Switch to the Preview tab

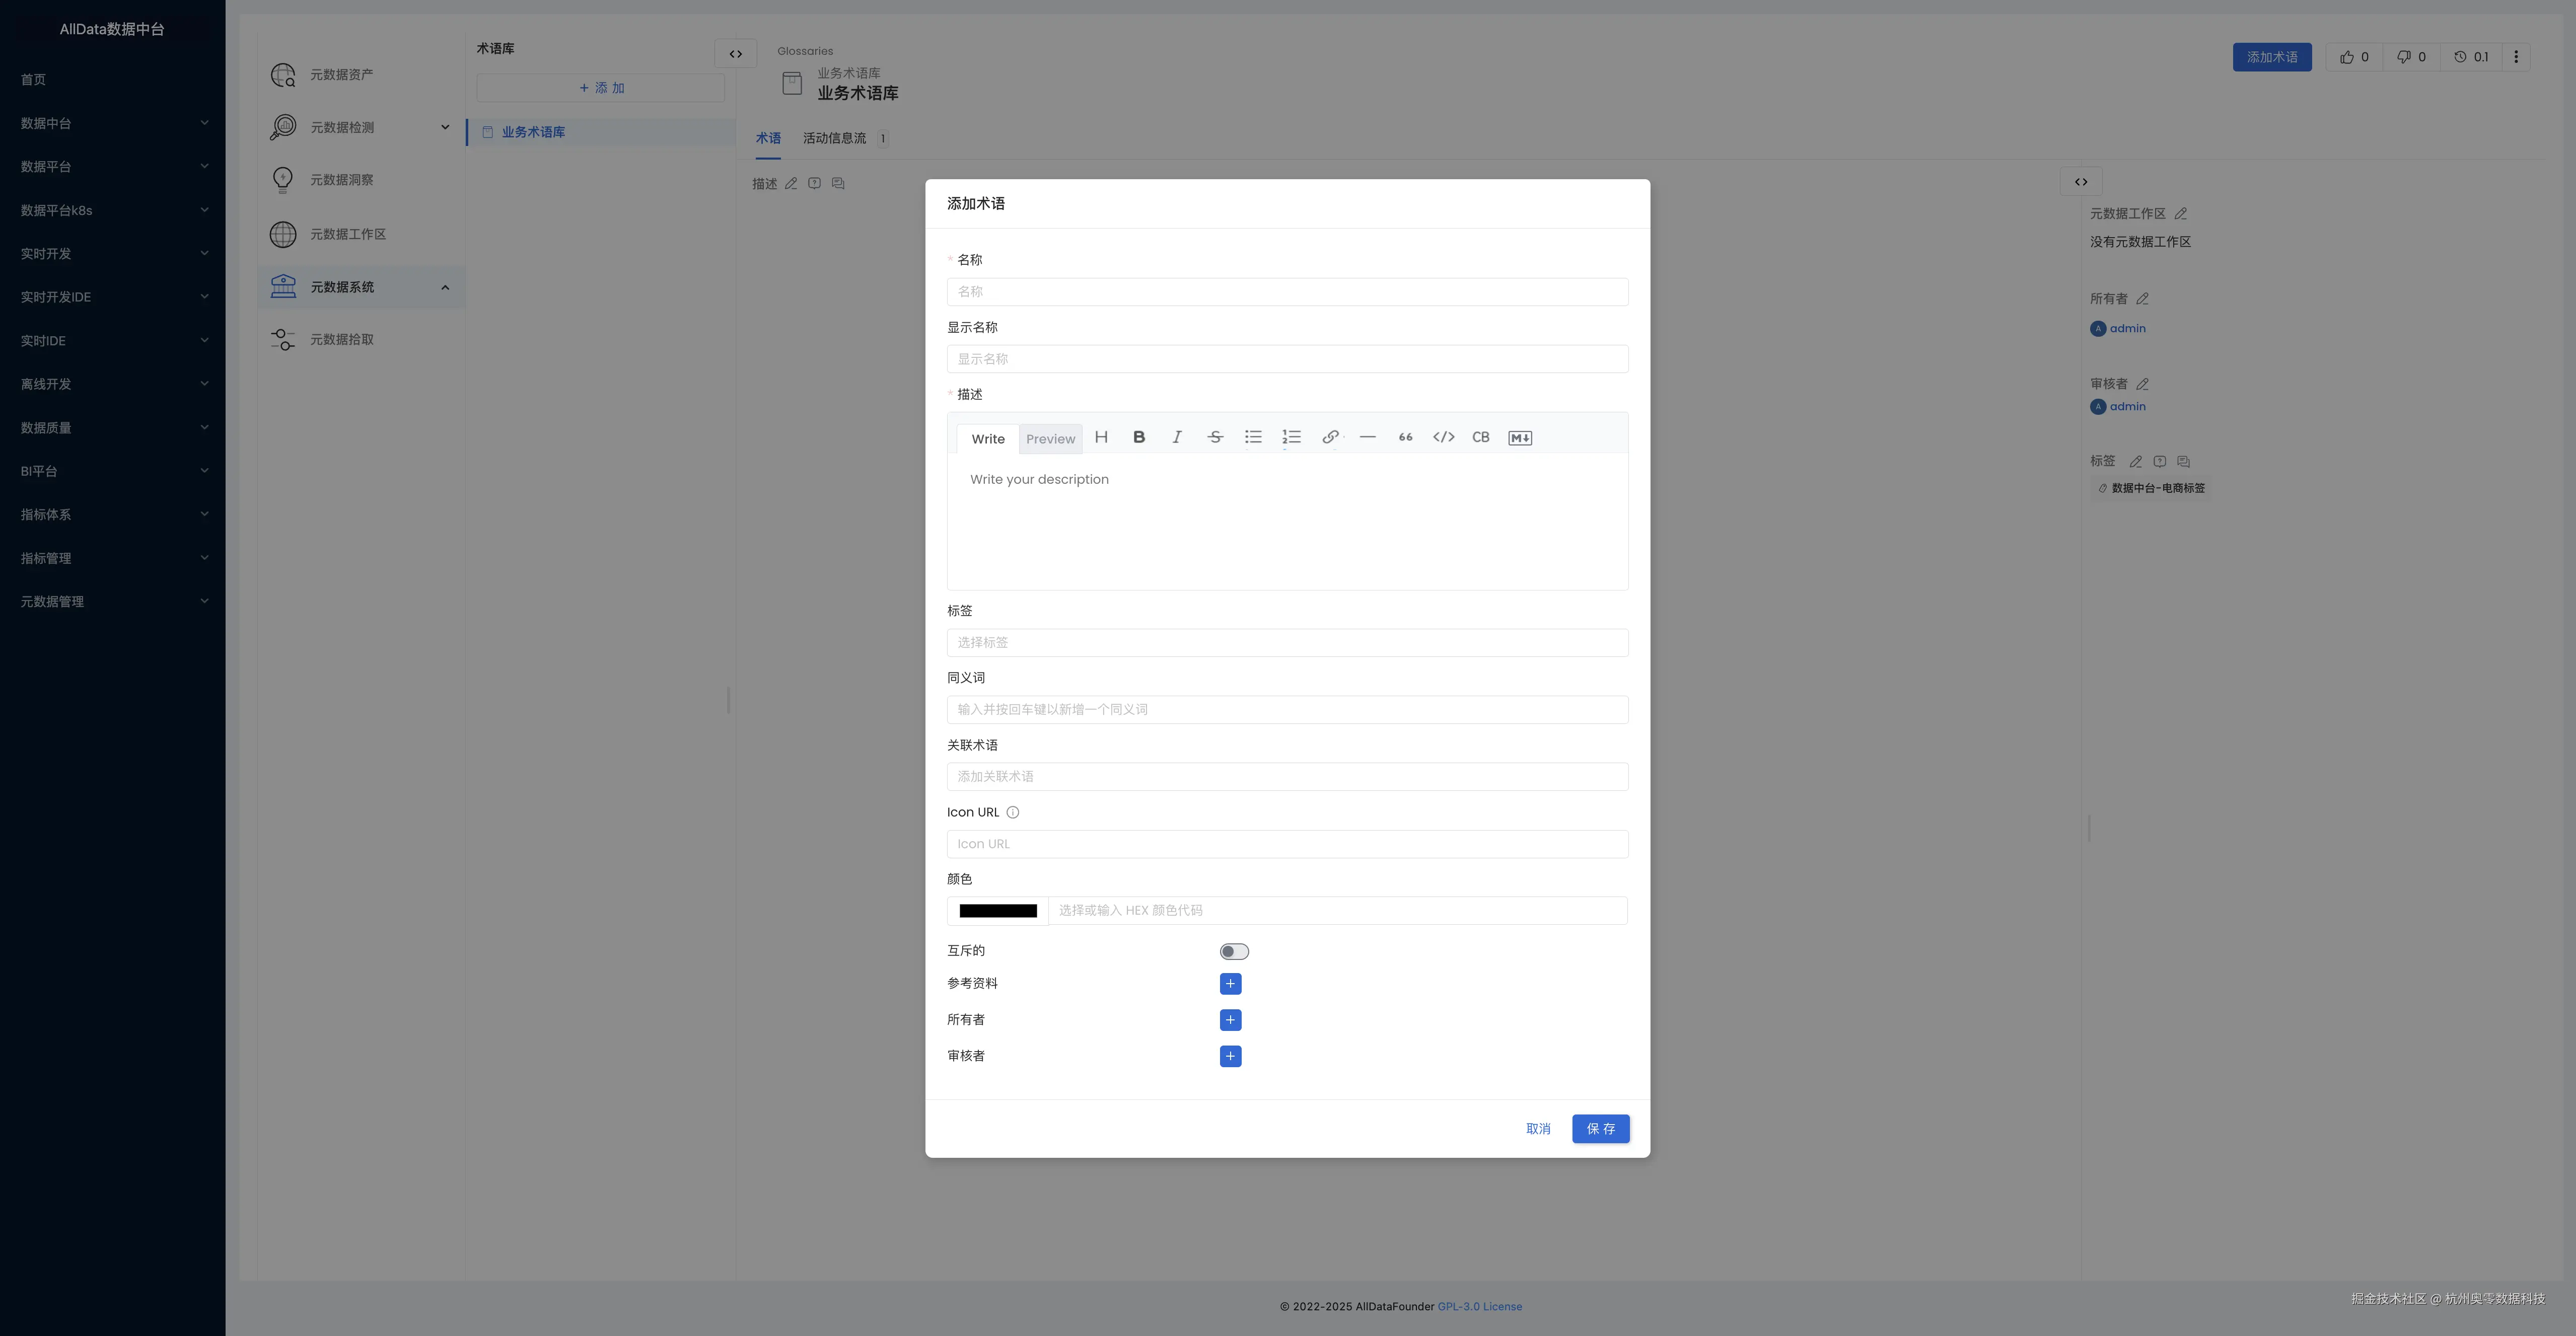click(x=1050, y=439)
